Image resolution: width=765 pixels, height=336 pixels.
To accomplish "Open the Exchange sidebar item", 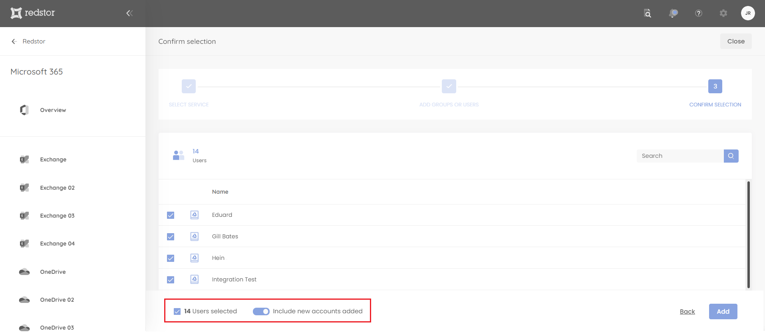I will [x=53, y=159].
